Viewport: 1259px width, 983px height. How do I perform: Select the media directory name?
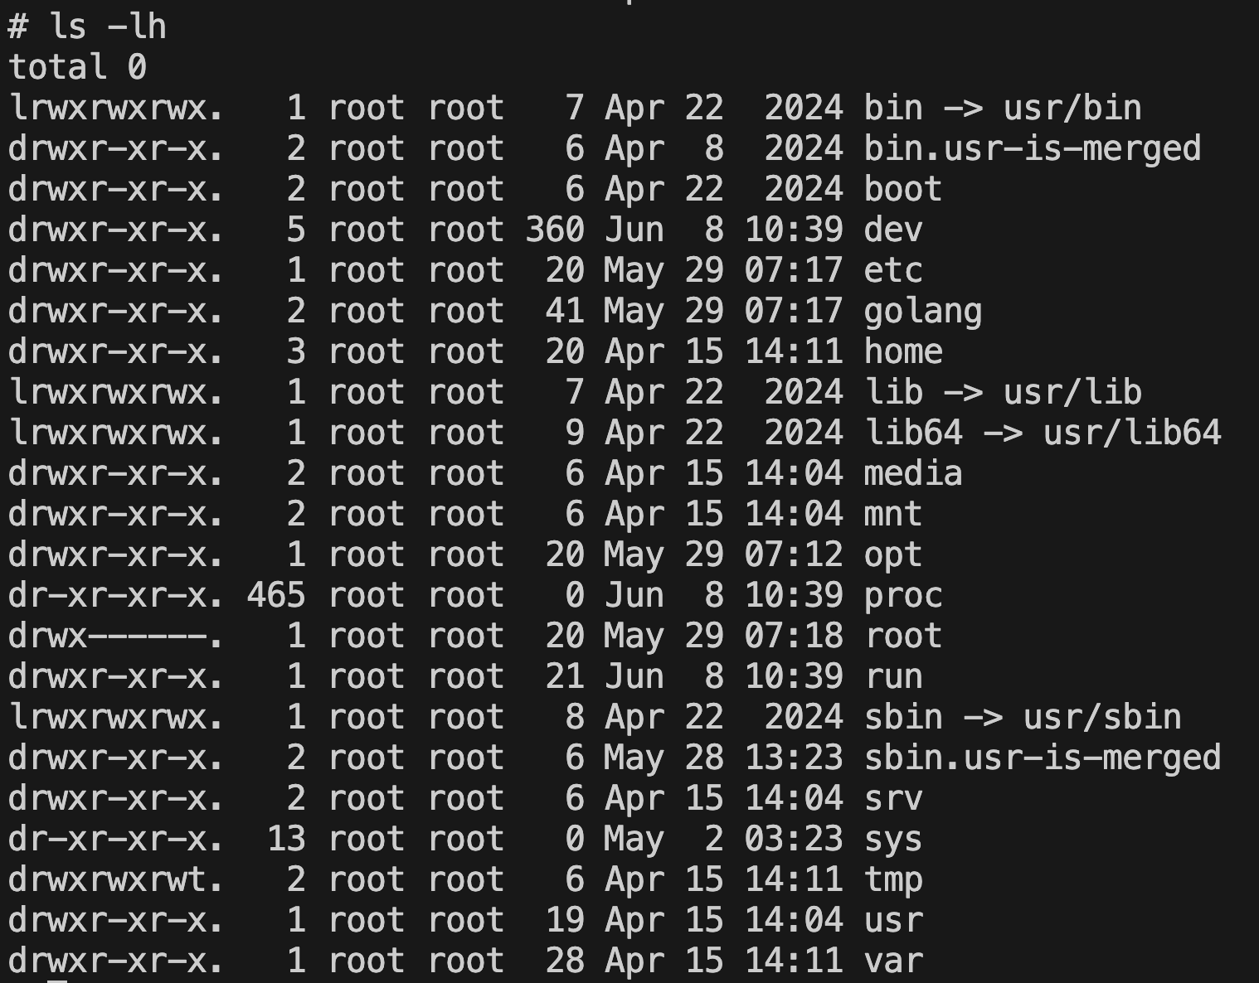913,473
